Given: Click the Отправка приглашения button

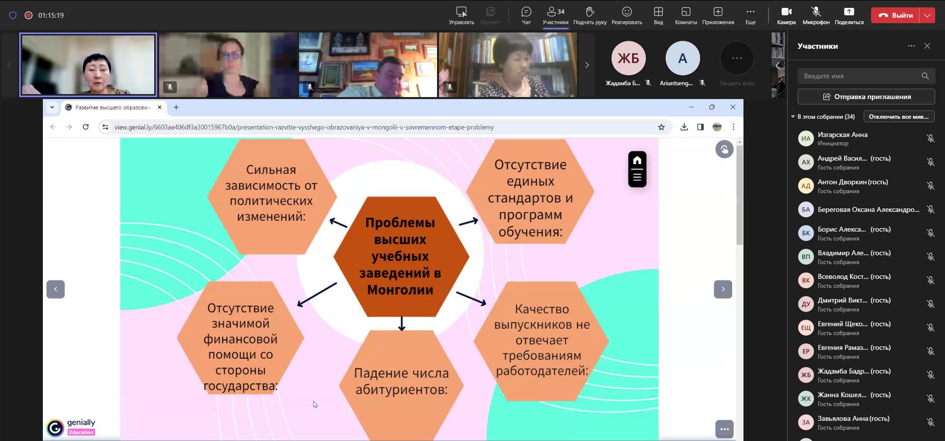Looking at the screenshot, I should coord(866,97).
